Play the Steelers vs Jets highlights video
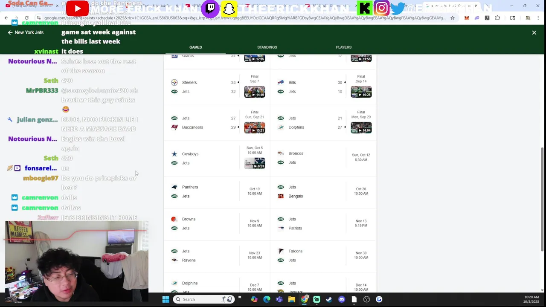Screen dimensions: 546x307 tap(255, 92)
